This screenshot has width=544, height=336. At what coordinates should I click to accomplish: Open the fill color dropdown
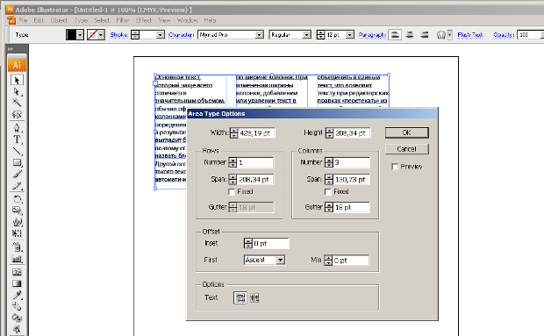(80, 35)
